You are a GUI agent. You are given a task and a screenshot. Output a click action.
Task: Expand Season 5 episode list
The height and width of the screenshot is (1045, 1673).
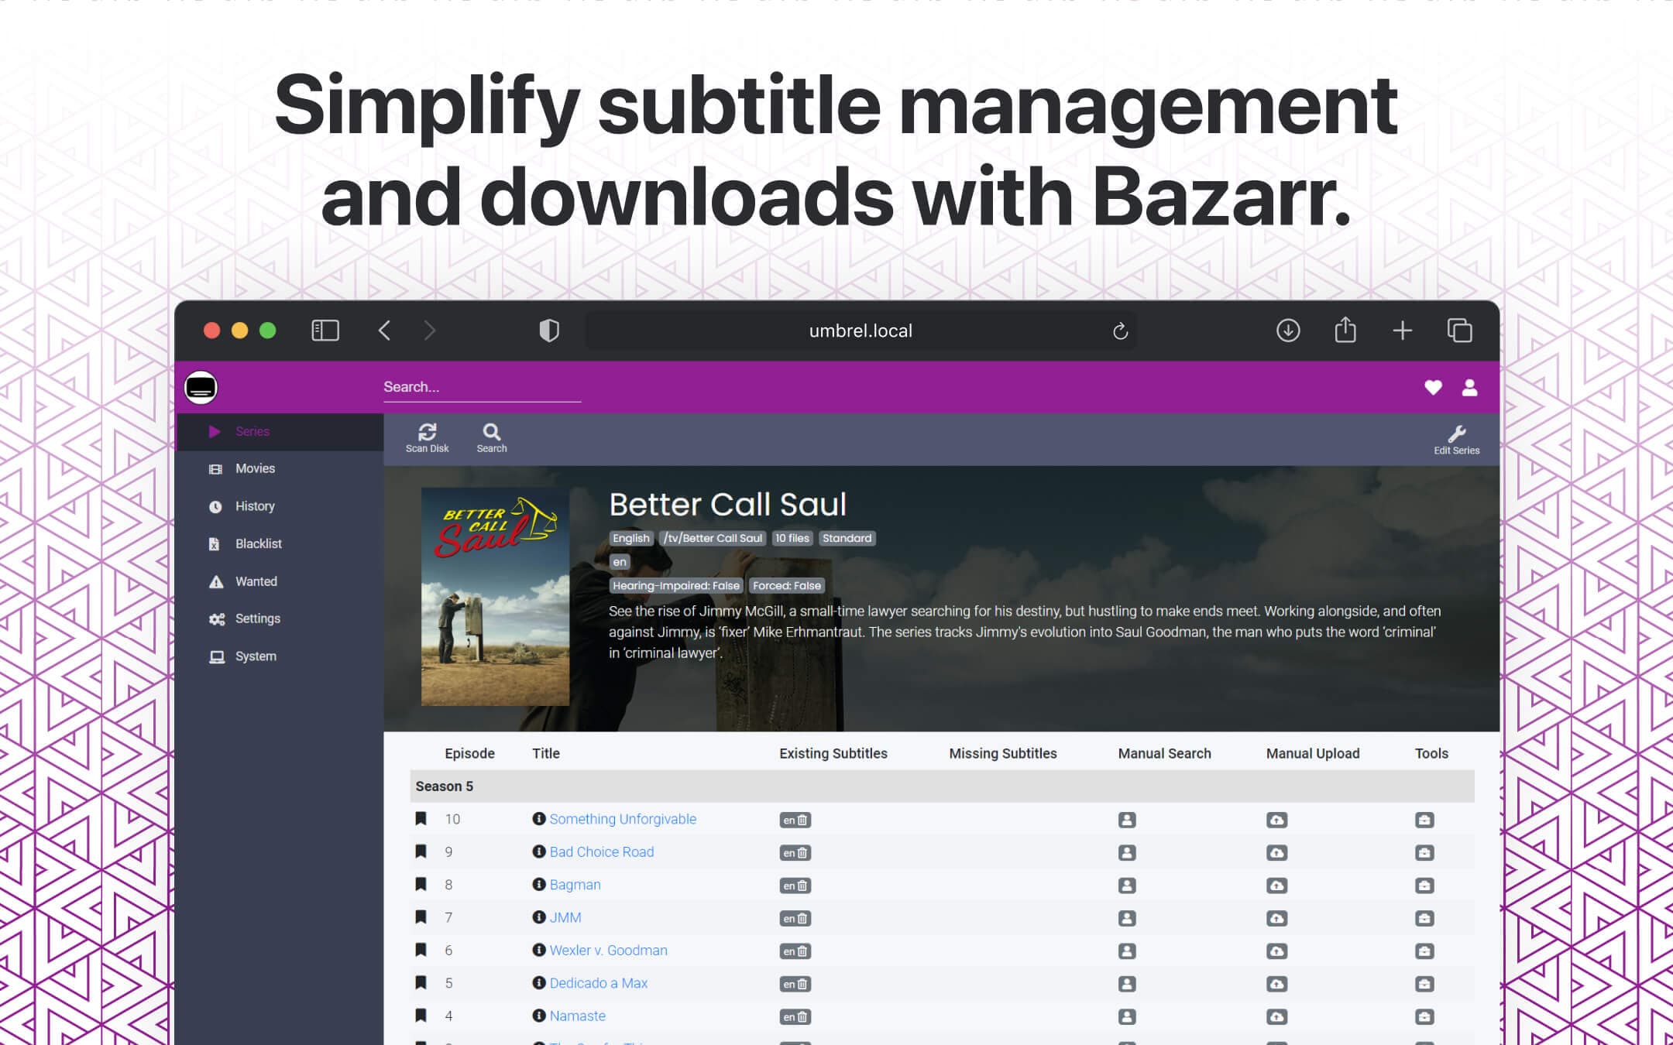(443, 786)
